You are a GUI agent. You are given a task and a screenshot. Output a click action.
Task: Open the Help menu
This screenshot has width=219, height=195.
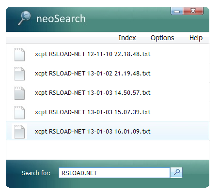[x=196, y=38]
